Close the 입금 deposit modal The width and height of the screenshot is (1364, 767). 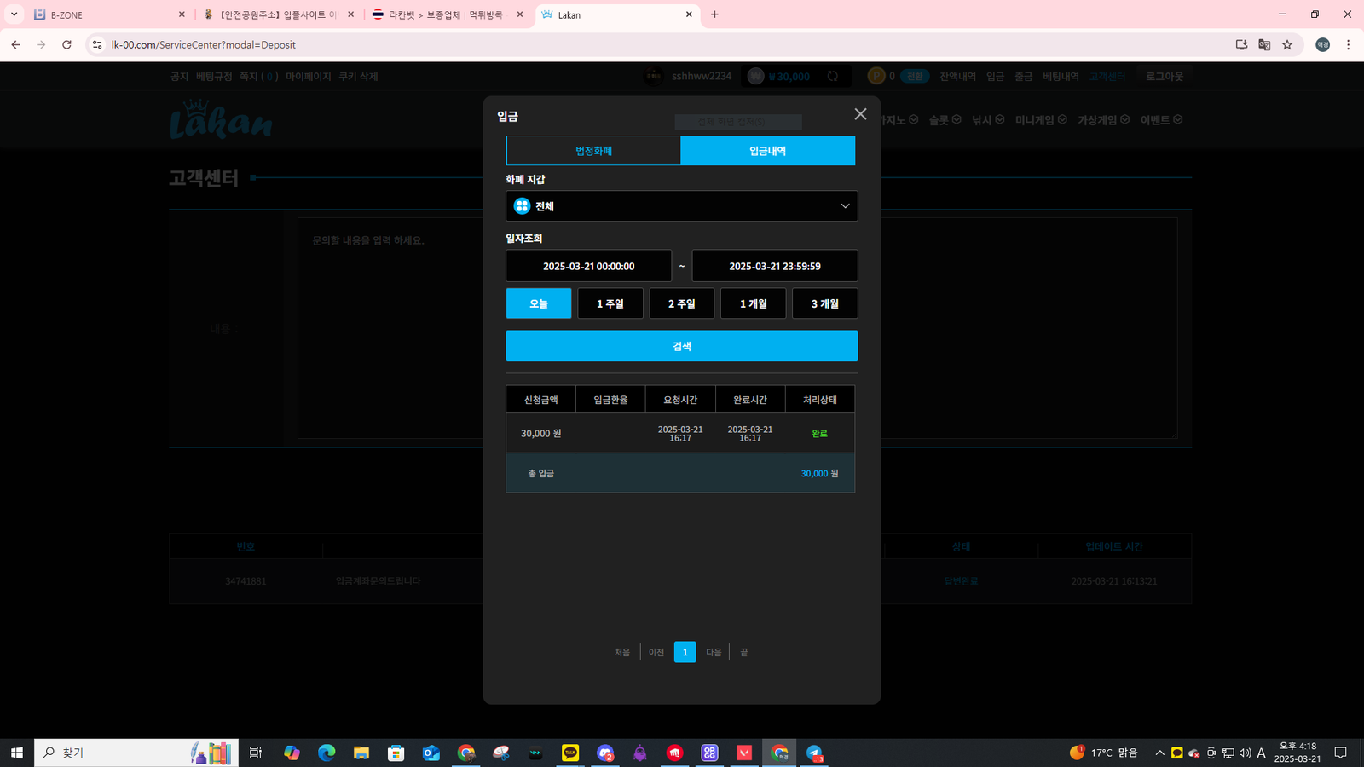(x=860, y=114)
